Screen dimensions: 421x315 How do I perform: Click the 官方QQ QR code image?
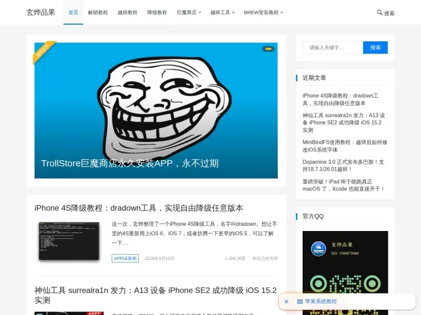click(345, 272)
